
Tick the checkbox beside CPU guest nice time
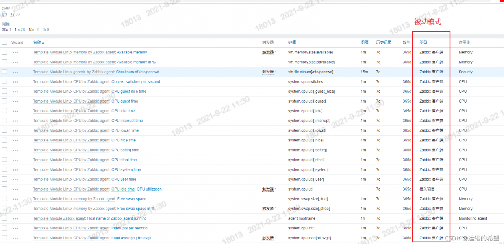point(4,91)
